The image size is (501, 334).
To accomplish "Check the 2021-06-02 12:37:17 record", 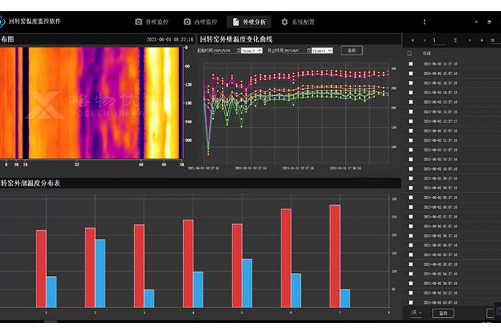I will (410, 121).
